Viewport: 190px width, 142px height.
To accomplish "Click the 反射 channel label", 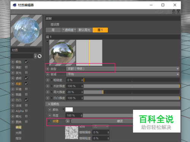I will [x=19, y=84].
